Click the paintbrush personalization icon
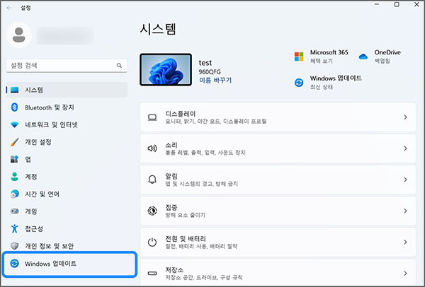The height and width of the screenshot is (287, 425). point(15,142)
